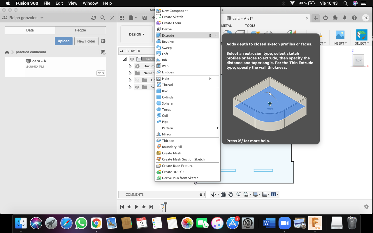Play the timeline

tap(137, 207)
